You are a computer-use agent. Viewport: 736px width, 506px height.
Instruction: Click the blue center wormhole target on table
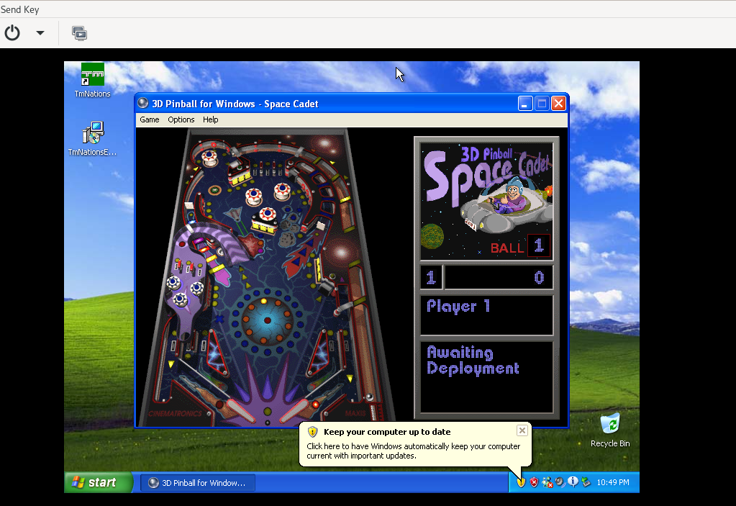(267, 320)
